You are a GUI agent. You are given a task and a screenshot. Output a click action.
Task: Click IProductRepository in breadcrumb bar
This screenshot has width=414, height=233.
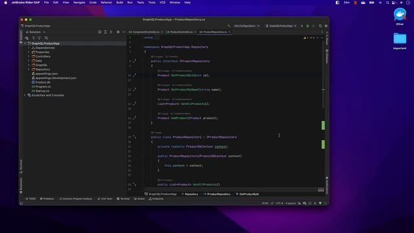coord(217,194)
